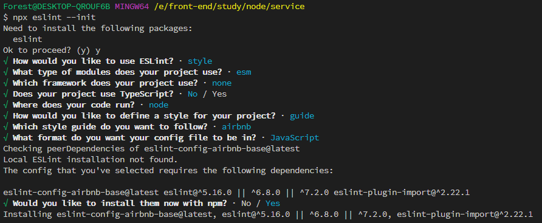
Task: Click the answer 'airbnb' style guide
Action: [x=236, y=127]
